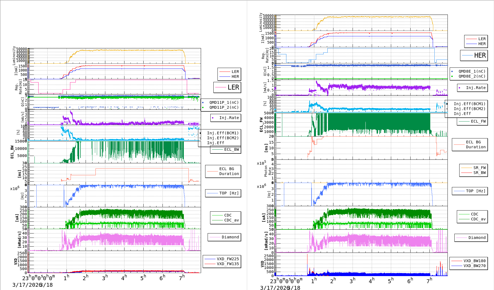Select the ECL_BW legend label
494x290 pixels.
point(231,149)
